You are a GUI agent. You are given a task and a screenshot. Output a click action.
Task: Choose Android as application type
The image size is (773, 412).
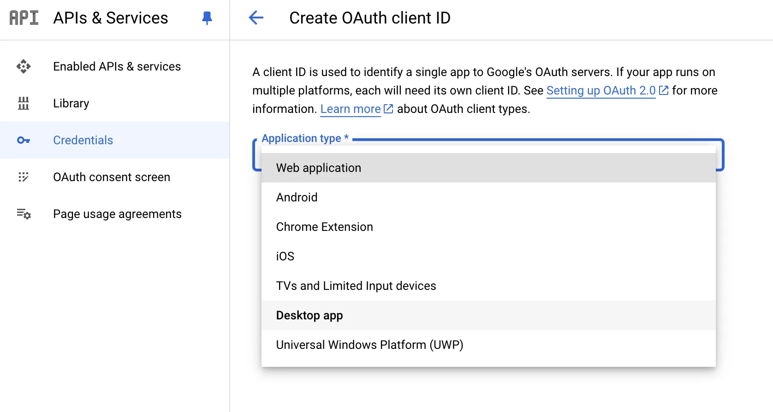[488, 197]
